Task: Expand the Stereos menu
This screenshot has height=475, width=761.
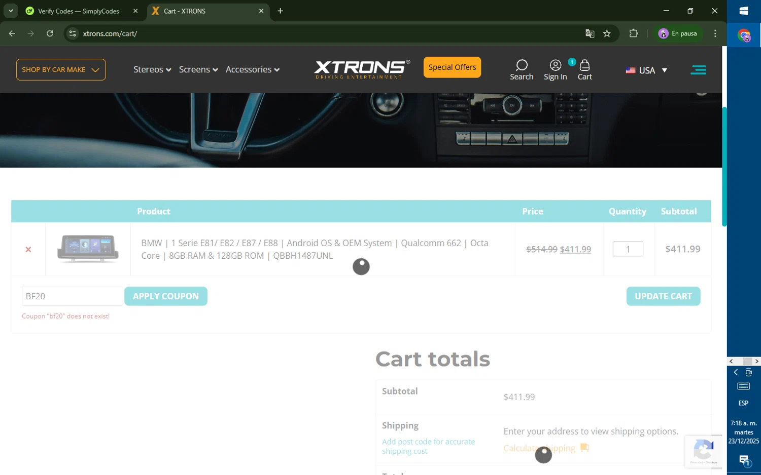Action: click(152, 69)
